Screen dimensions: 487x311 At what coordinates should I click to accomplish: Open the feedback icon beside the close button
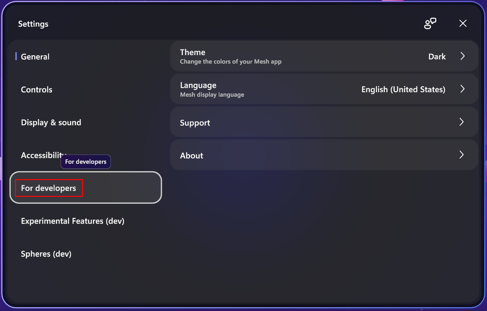pyautogui.click(x=430, y=23)
